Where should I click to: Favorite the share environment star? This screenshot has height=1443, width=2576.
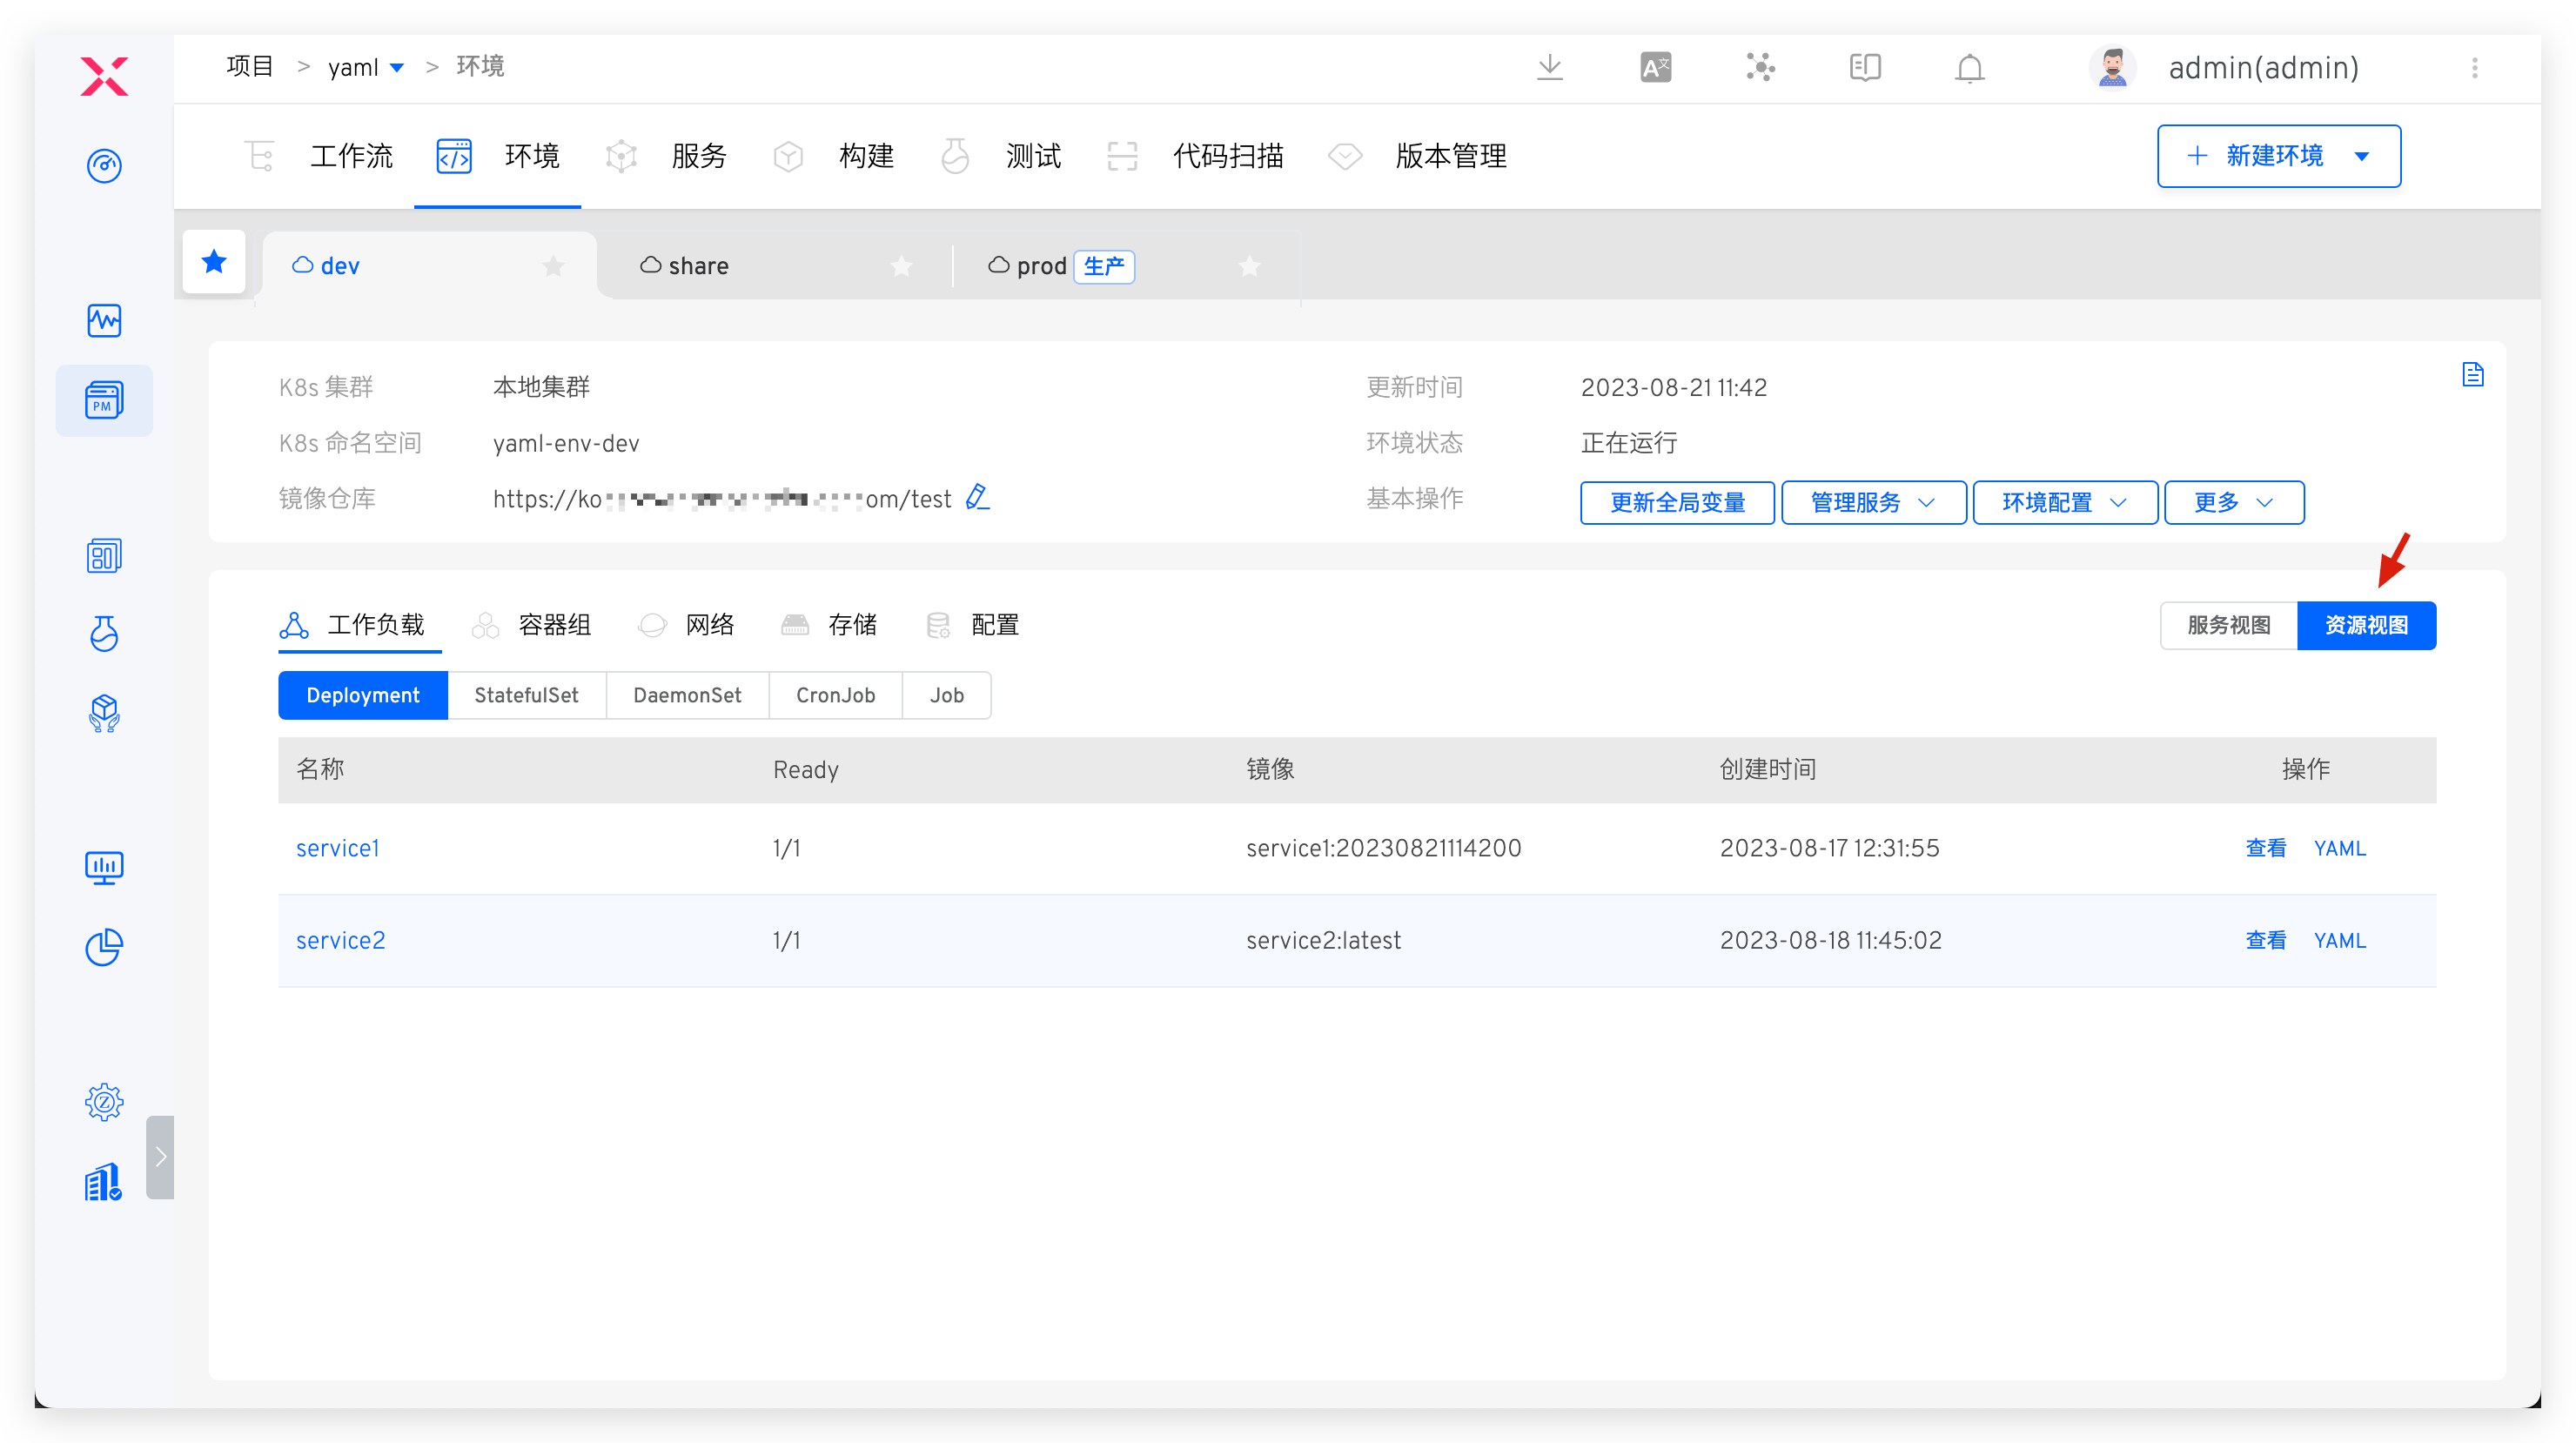pyautogui.click(x=901, y=266)
